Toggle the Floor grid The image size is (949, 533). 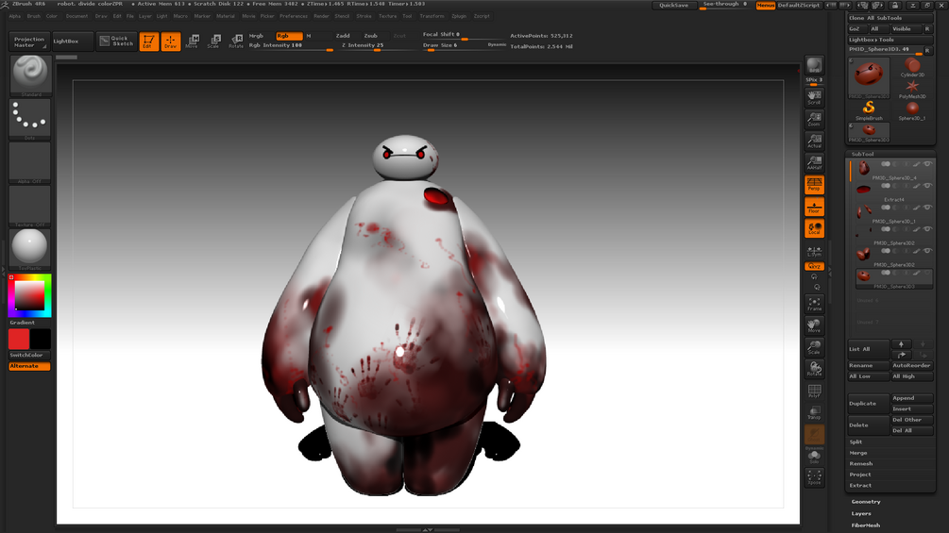[x=814, y=206]
